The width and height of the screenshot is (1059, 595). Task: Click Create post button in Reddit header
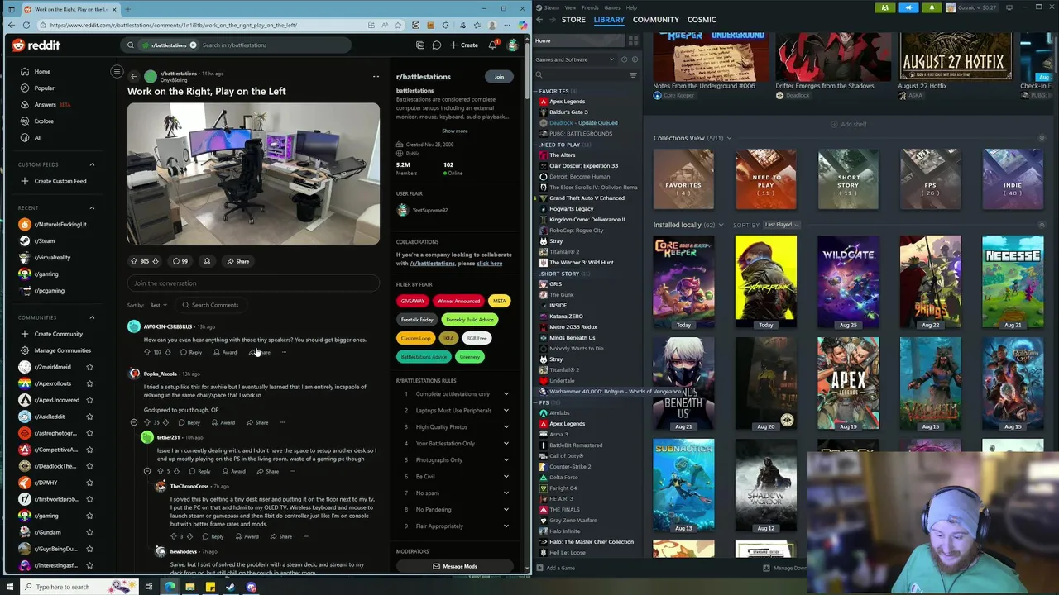464,45
